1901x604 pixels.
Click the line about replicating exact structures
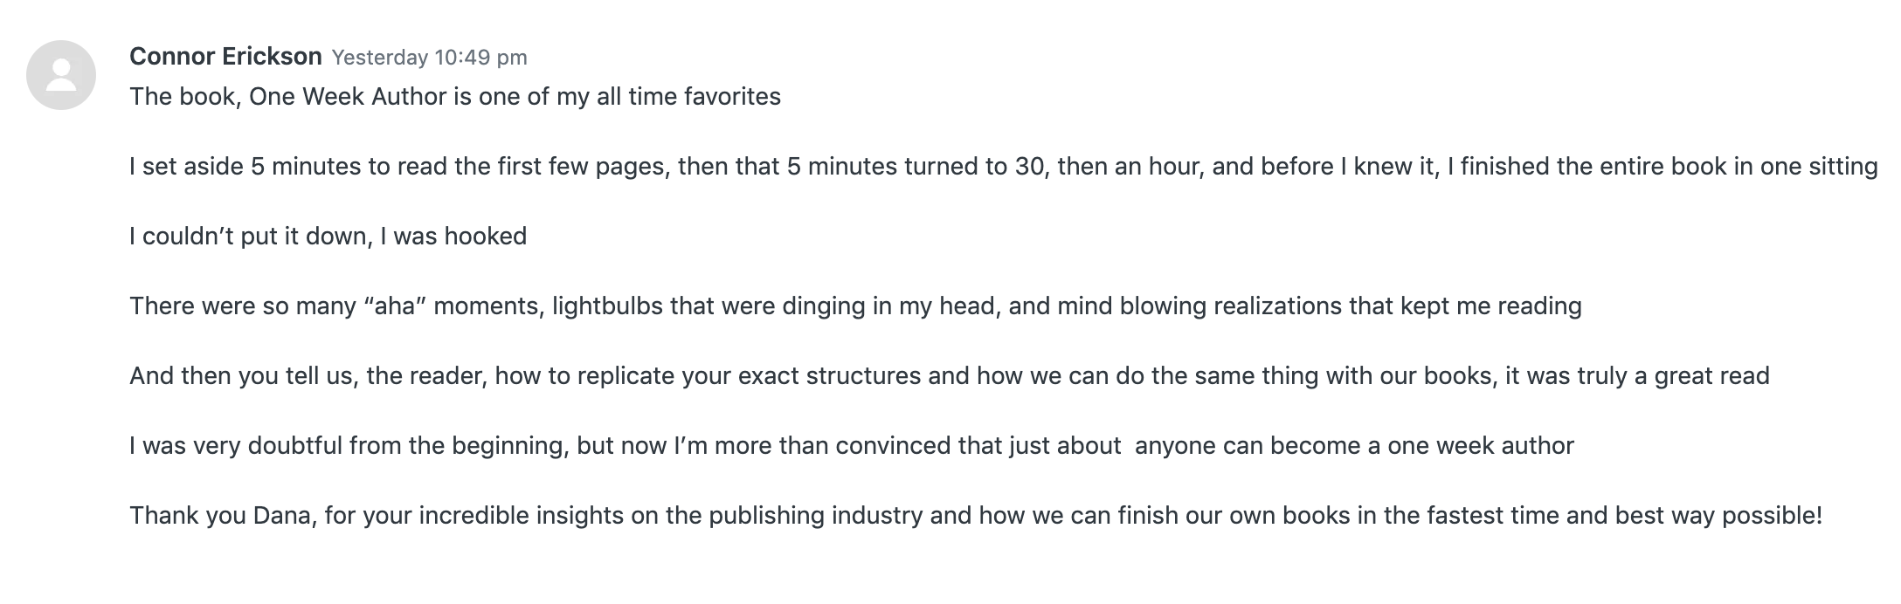(x=950, y=376)
